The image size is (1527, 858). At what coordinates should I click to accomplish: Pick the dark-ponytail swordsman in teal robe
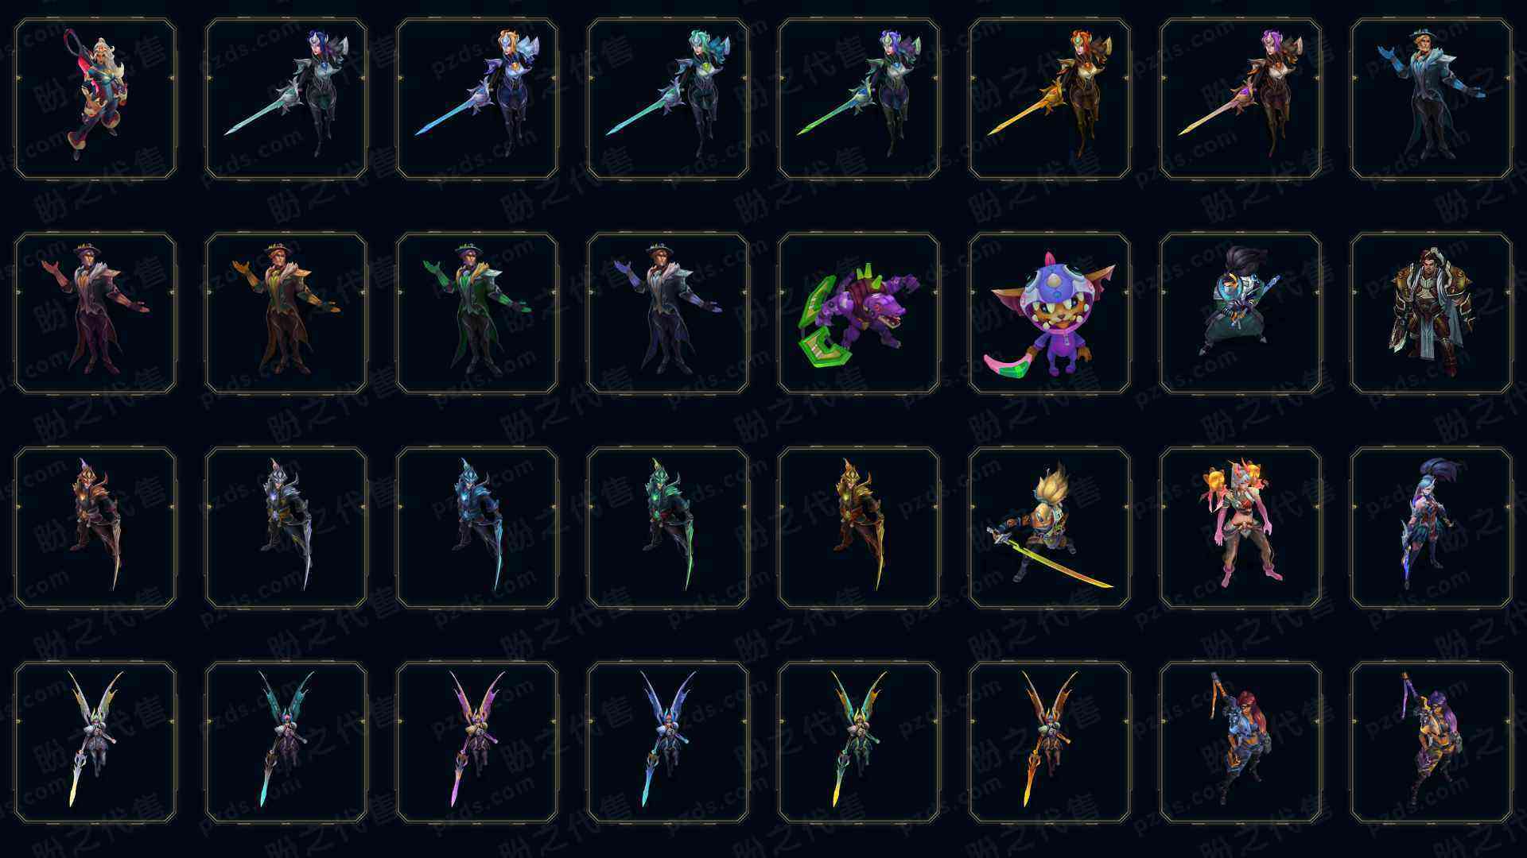tap(1241, 313)
